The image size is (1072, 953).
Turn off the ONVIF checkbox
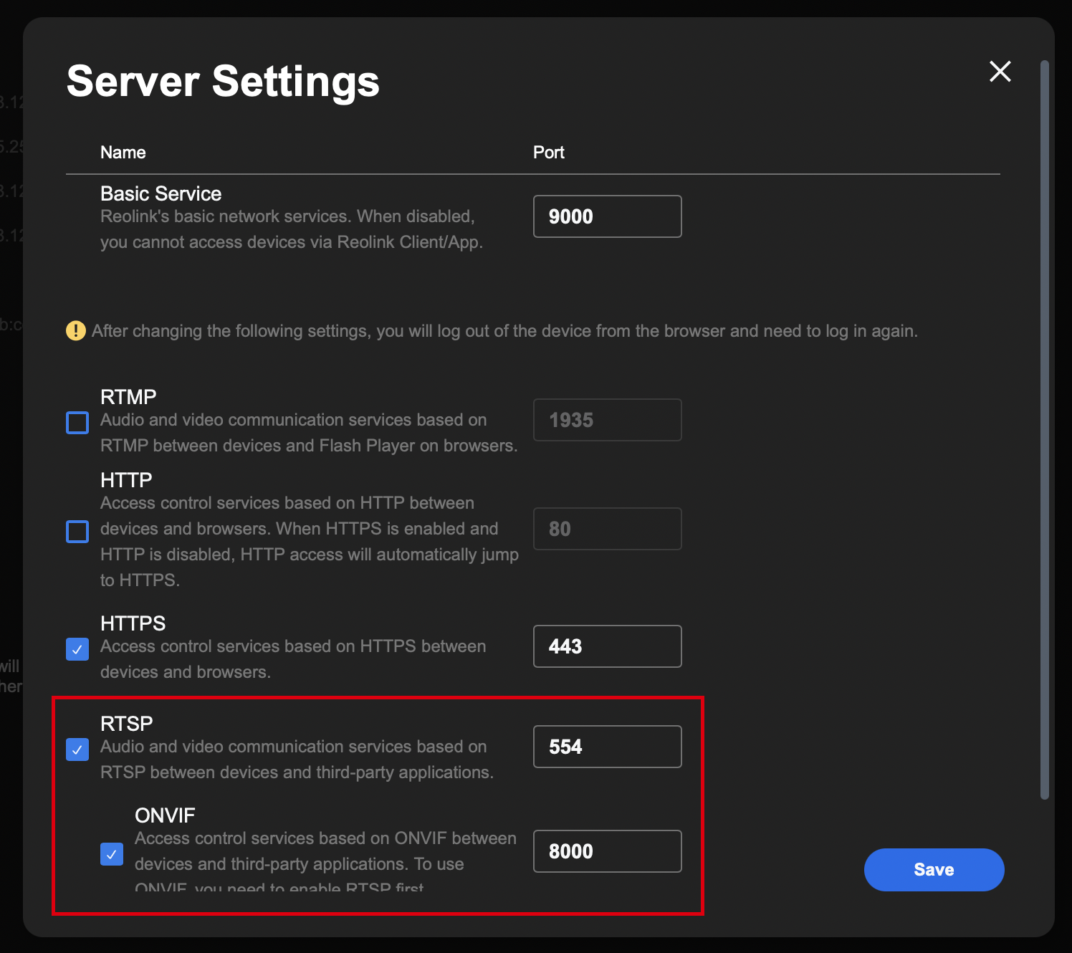click(x=112, y=854)
